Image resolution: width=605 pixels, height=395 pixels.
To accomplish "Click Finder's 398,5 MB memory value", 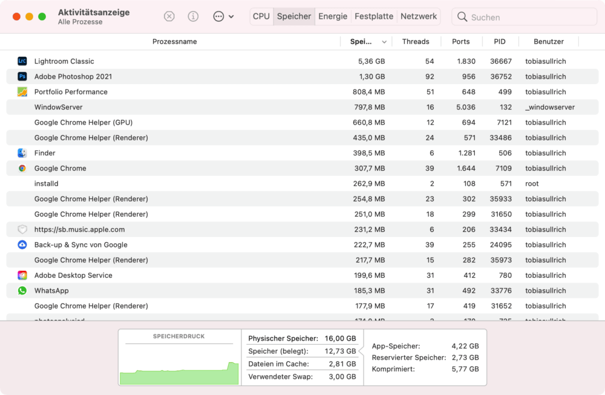I will (x=369, y=153).
